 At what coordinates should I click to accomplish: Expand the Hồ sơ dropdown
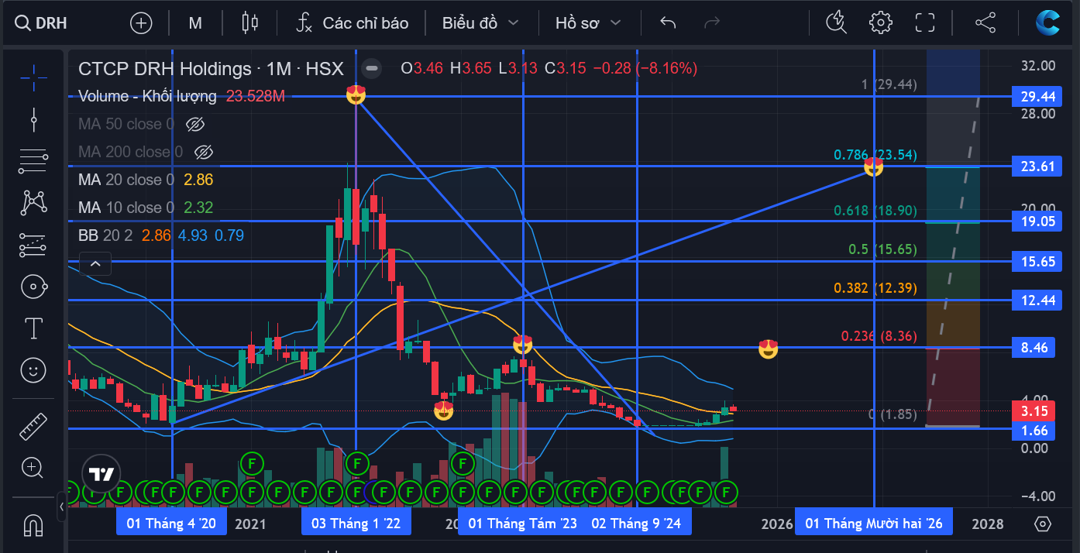(x=588, y=22)
